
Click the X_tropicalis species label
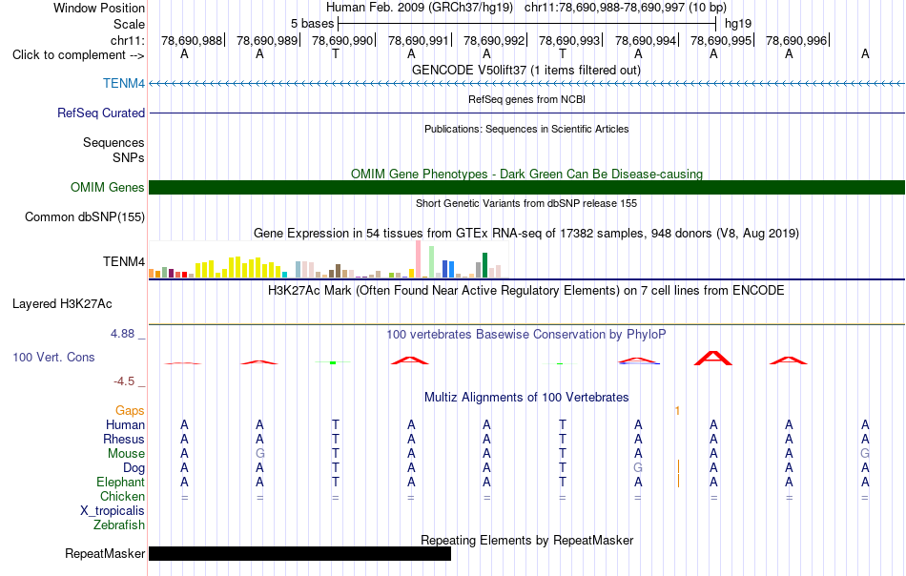[x=113, y=511]
